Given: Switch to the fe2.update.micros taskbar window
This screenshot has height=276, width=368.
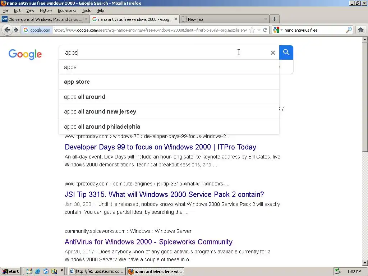Looking at the screenshot, I should point(97,272).
